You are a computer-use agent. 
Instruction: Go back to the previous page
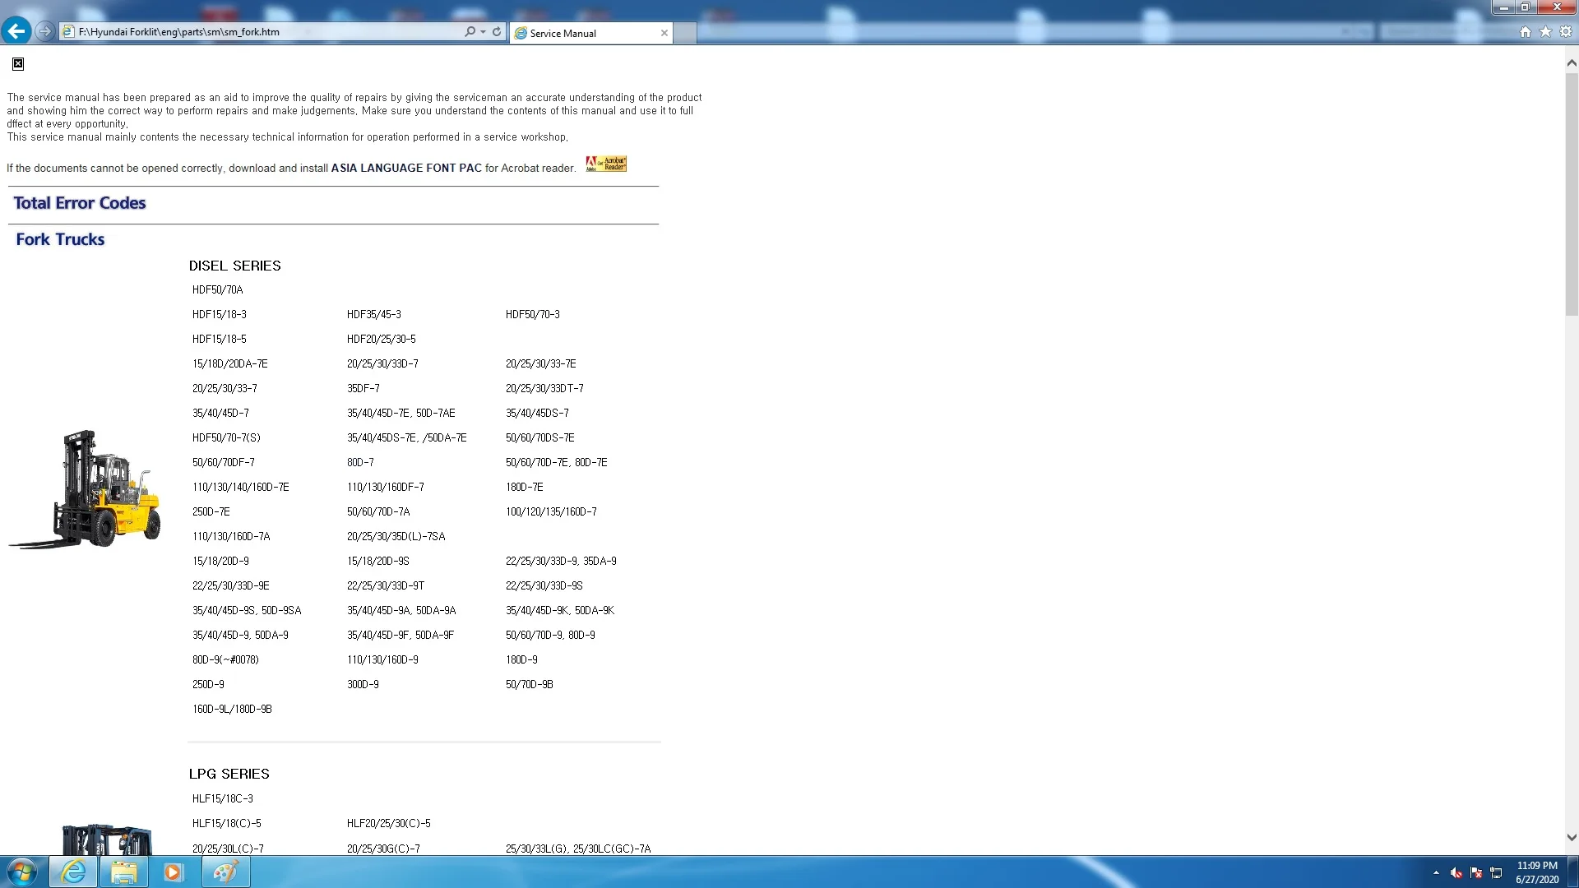[16, 31]
